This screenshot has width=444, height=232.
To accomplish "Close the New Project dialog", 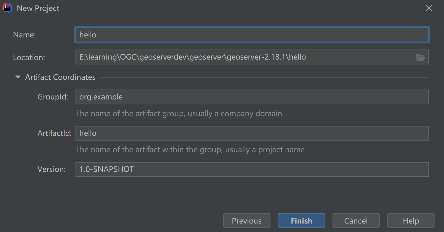I will [429, 8].
